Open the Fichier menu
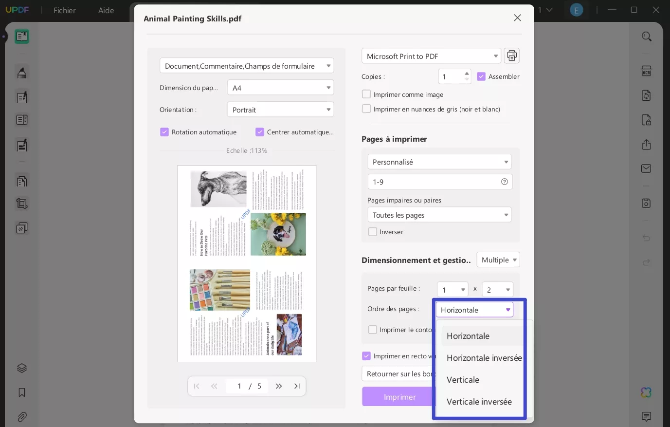Viewport: 670px width, 427px height. coord(65,10)
